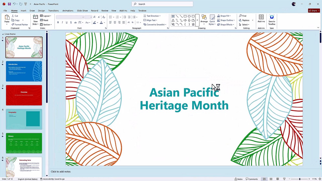Switch to Slide Sorter view
322x181 pixels.
click(x=271, y=179)
